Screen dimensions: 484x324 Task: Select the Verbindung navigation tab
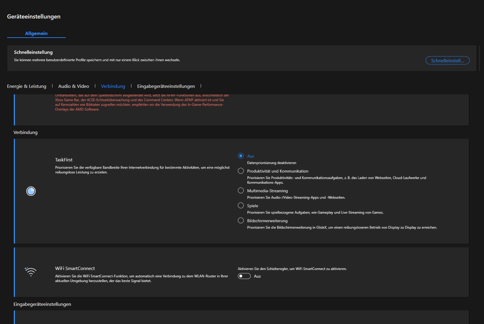click(113, 86)
